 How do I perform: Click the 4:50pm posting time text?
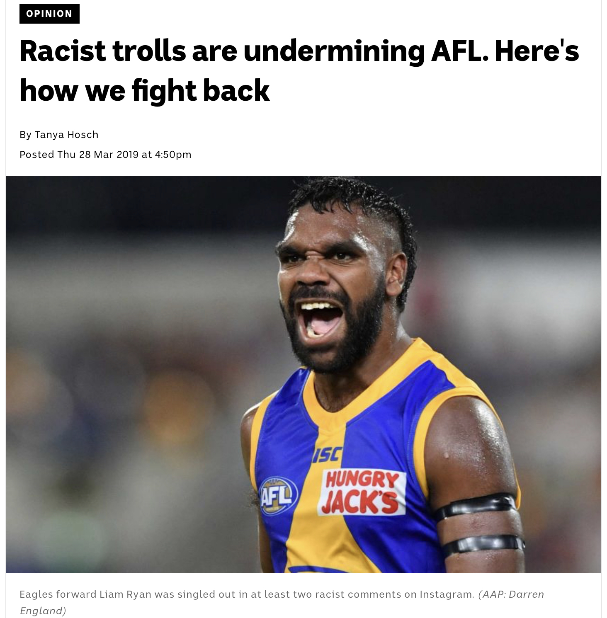(x=173, y=155)
